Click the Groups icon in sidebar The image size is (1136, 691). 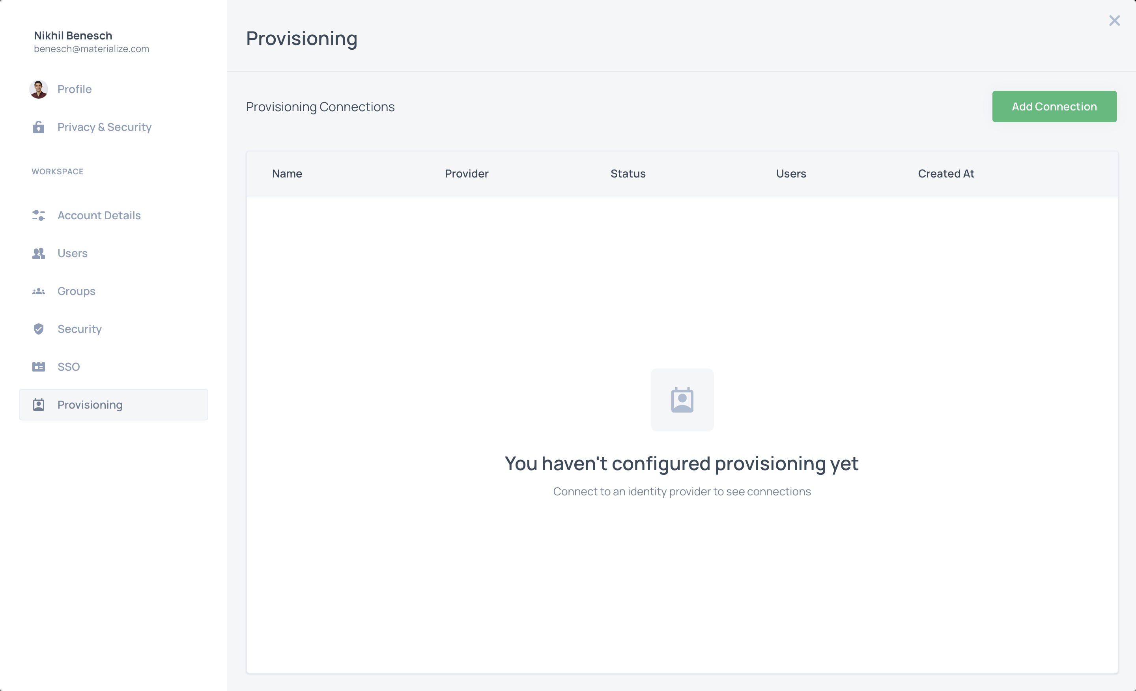[39, 290]
